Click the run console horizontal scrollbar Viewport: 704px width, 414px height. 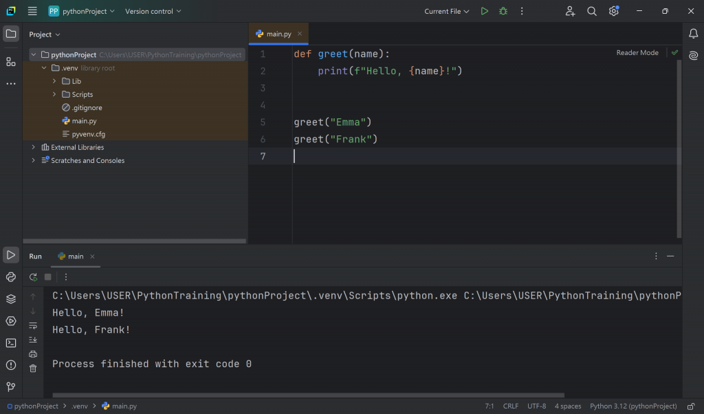coord(308,395)
